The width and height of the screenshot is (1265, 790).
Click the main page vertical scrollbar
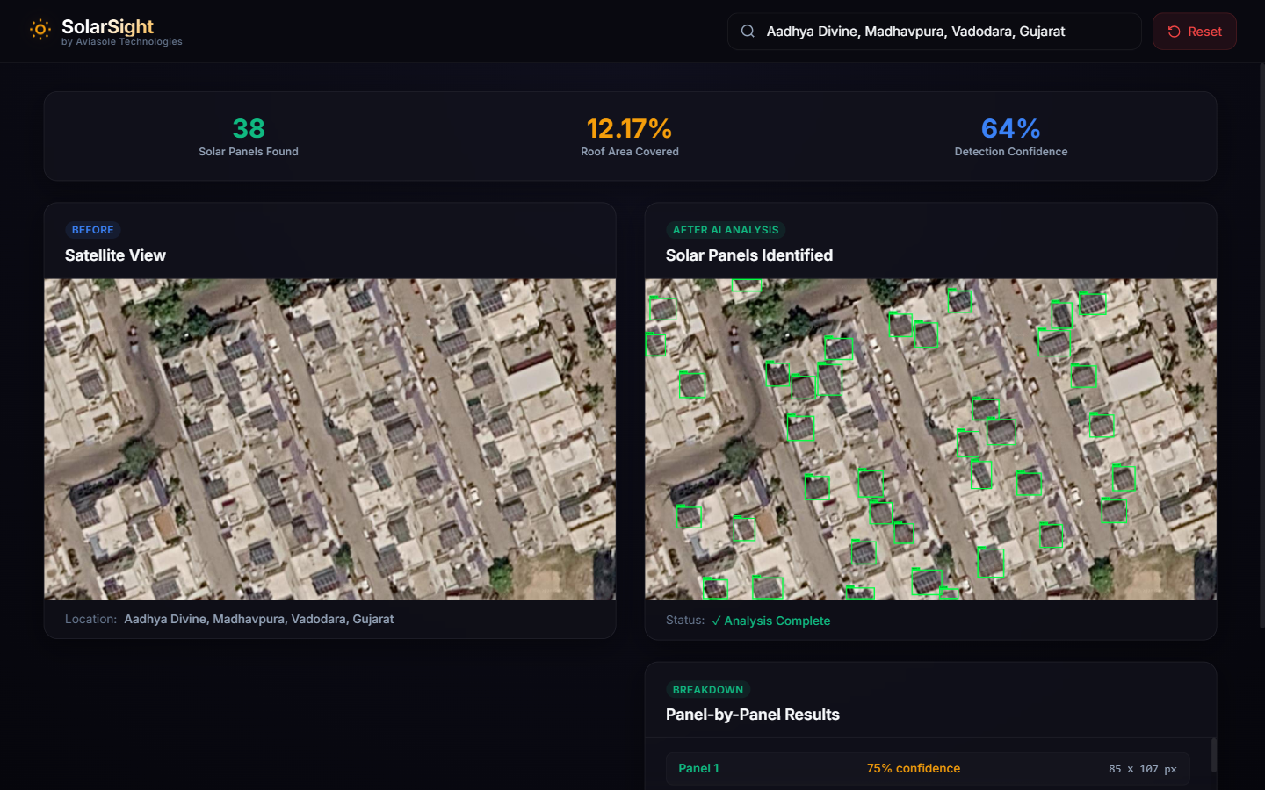[1261, 344]
